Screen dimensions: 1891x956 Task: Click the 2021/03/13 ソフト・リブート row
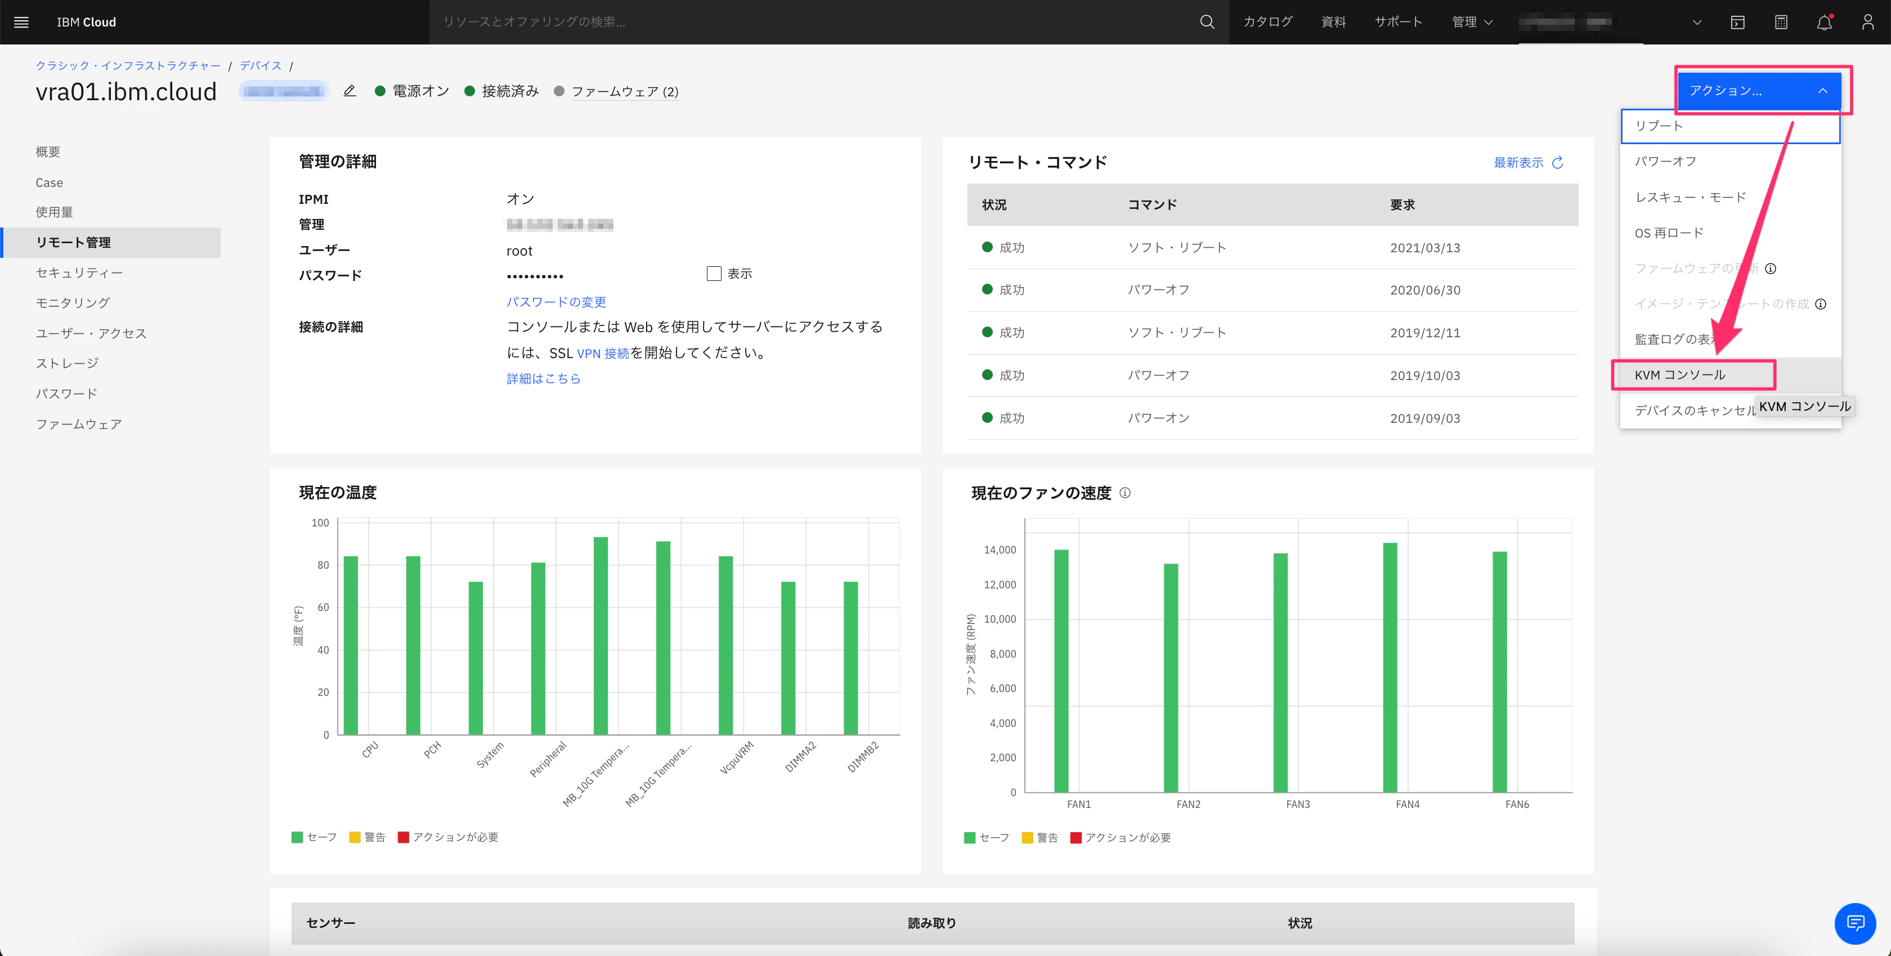point(1273,247)
